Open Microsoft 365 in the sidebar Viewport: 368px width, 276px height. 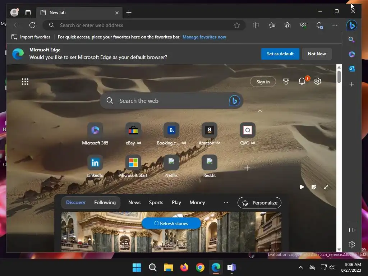tap(351, 54)
